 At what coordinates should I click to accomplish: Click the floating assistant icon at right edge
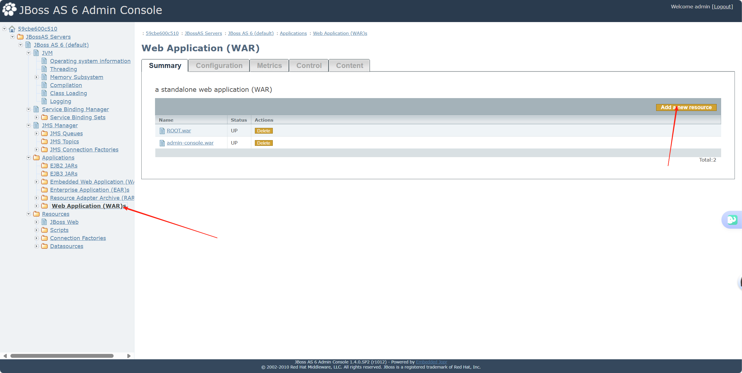(732, 220)
